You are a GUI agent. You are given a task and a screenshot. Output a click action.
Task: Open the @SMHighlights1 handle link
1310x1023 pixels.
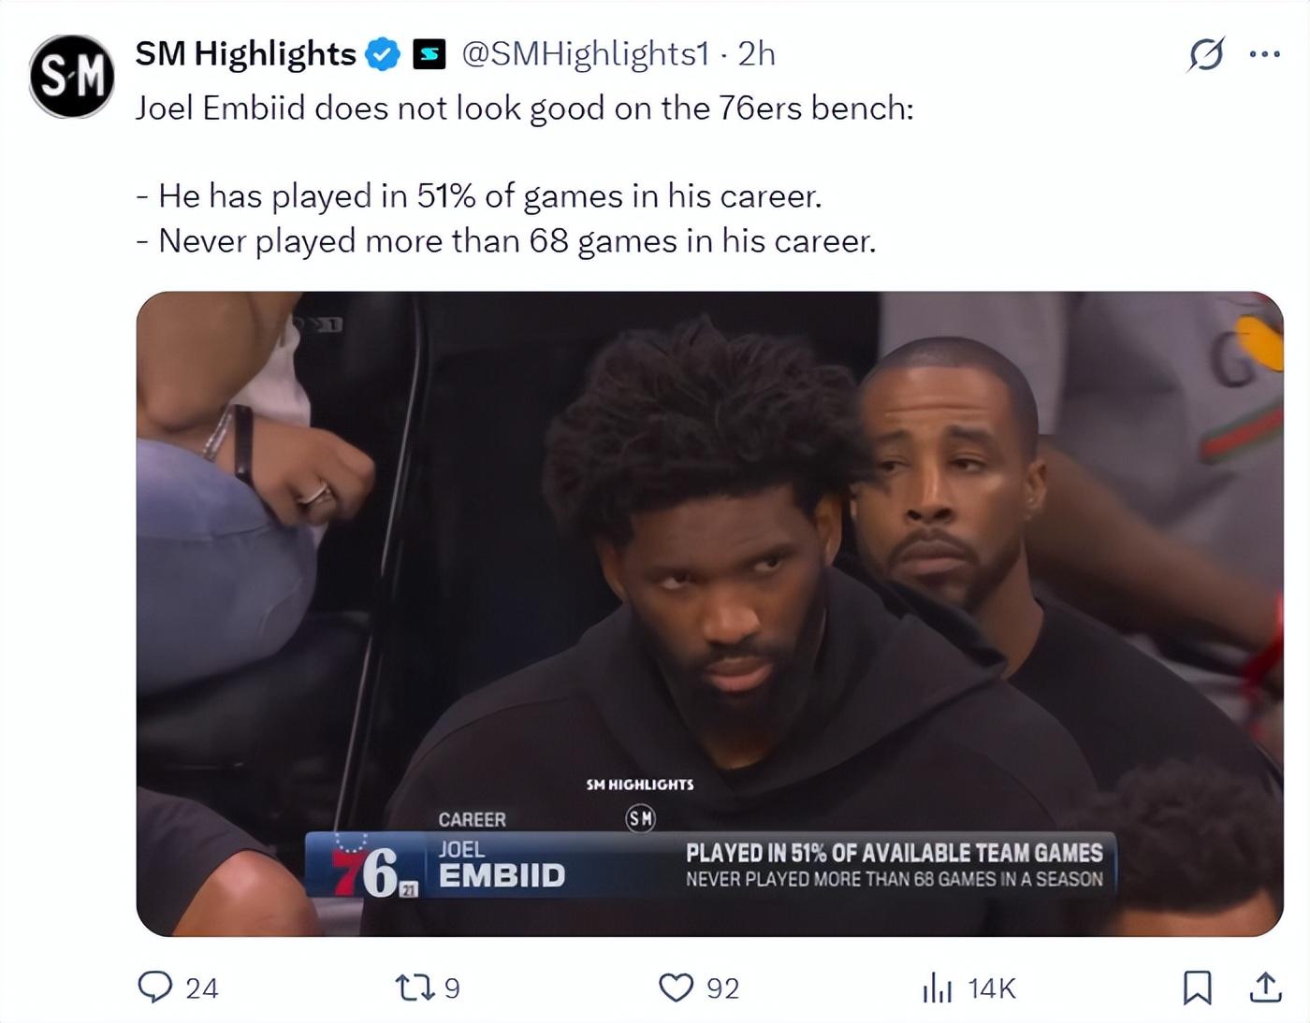click(x=586, y=54)
